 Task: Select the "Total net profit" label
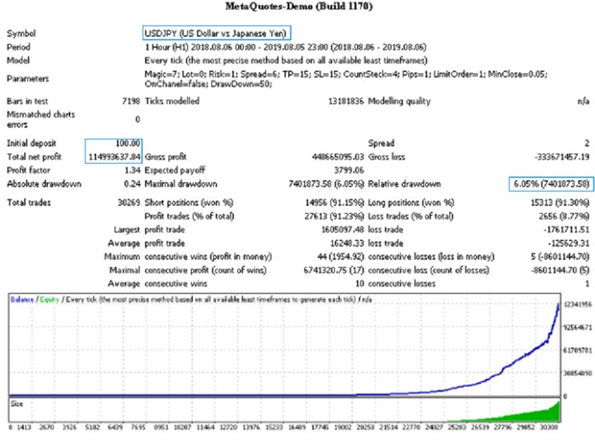[34, 157]
